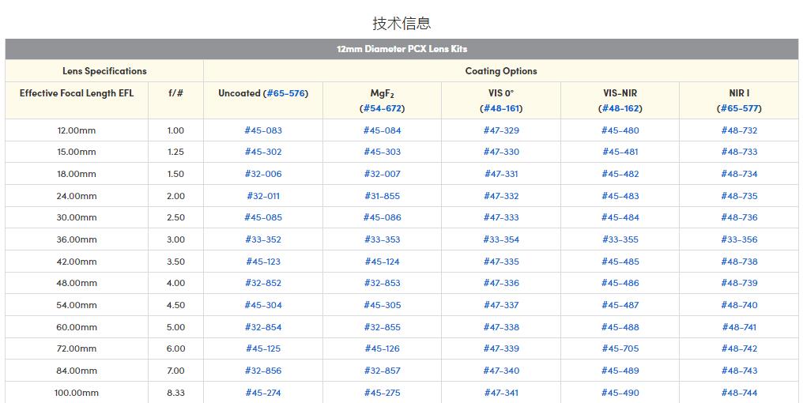Viewport: 803px width, 403px height.
Task: Open MgF2 lens #31-855
Action: point(382,196)
